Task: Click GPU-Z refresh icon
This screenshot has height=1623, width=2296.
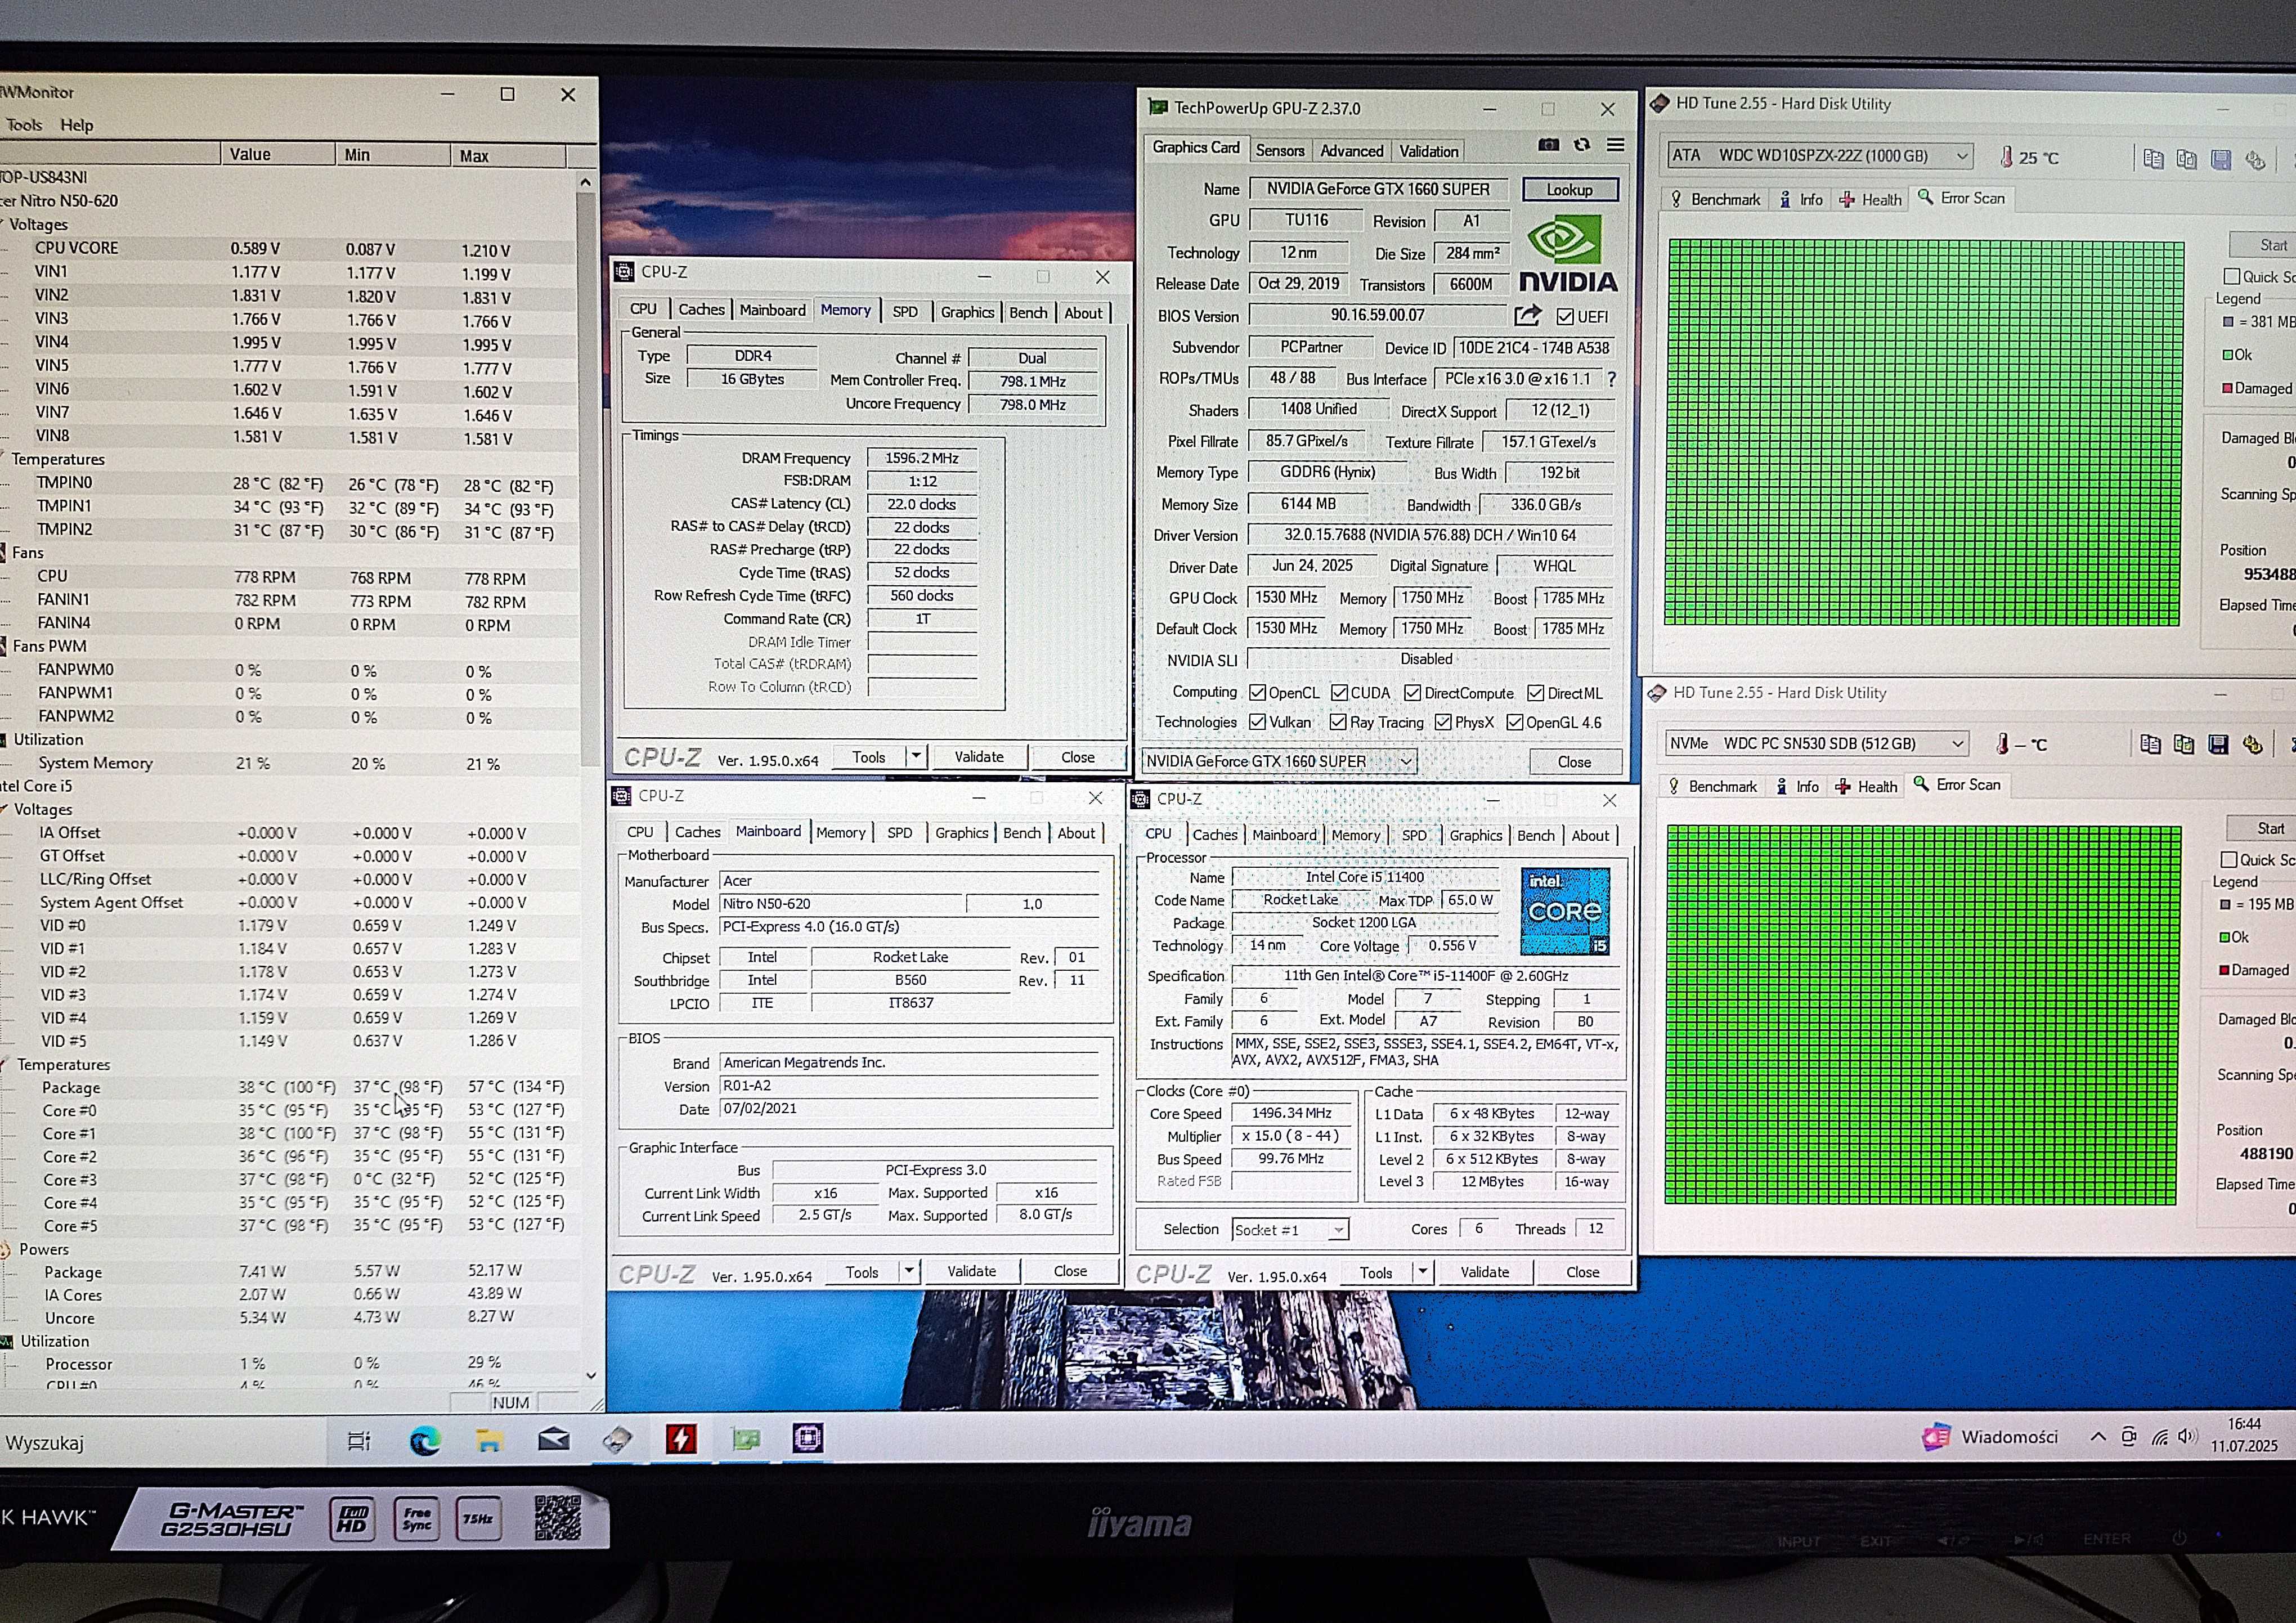Action: (x=1582, y=145)
